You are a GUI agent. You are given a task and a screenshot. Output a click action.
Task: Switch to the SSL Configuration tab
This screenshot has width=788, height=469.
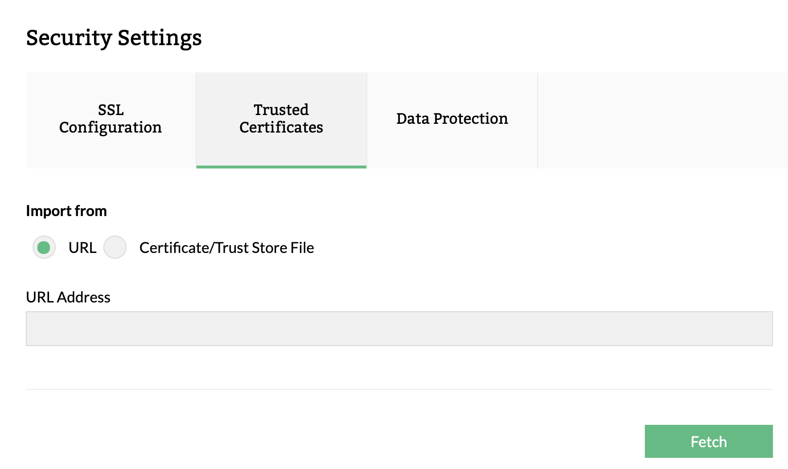coord(110,119)
